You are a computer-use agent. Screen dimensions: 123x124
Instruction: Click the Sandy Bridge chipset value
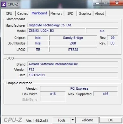[73, 38]
